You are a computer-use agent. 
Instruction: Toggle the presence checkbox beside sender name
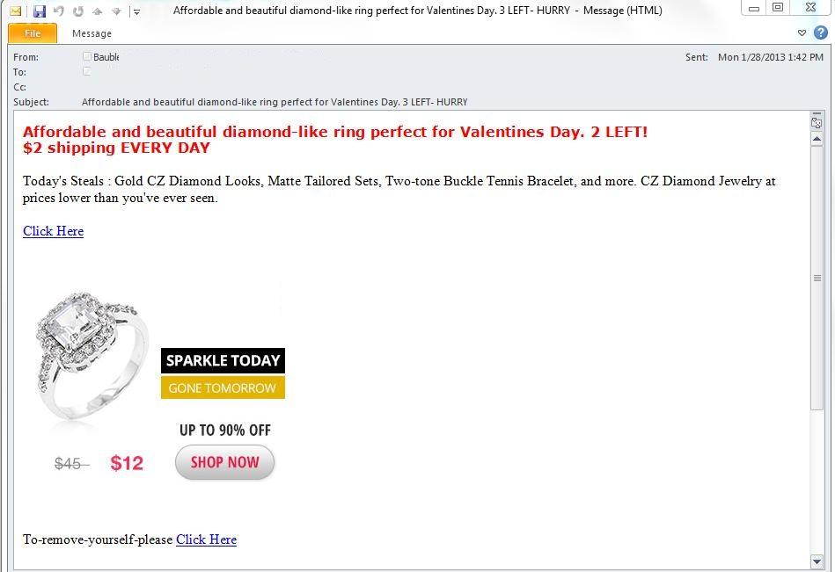pos(87,56)
